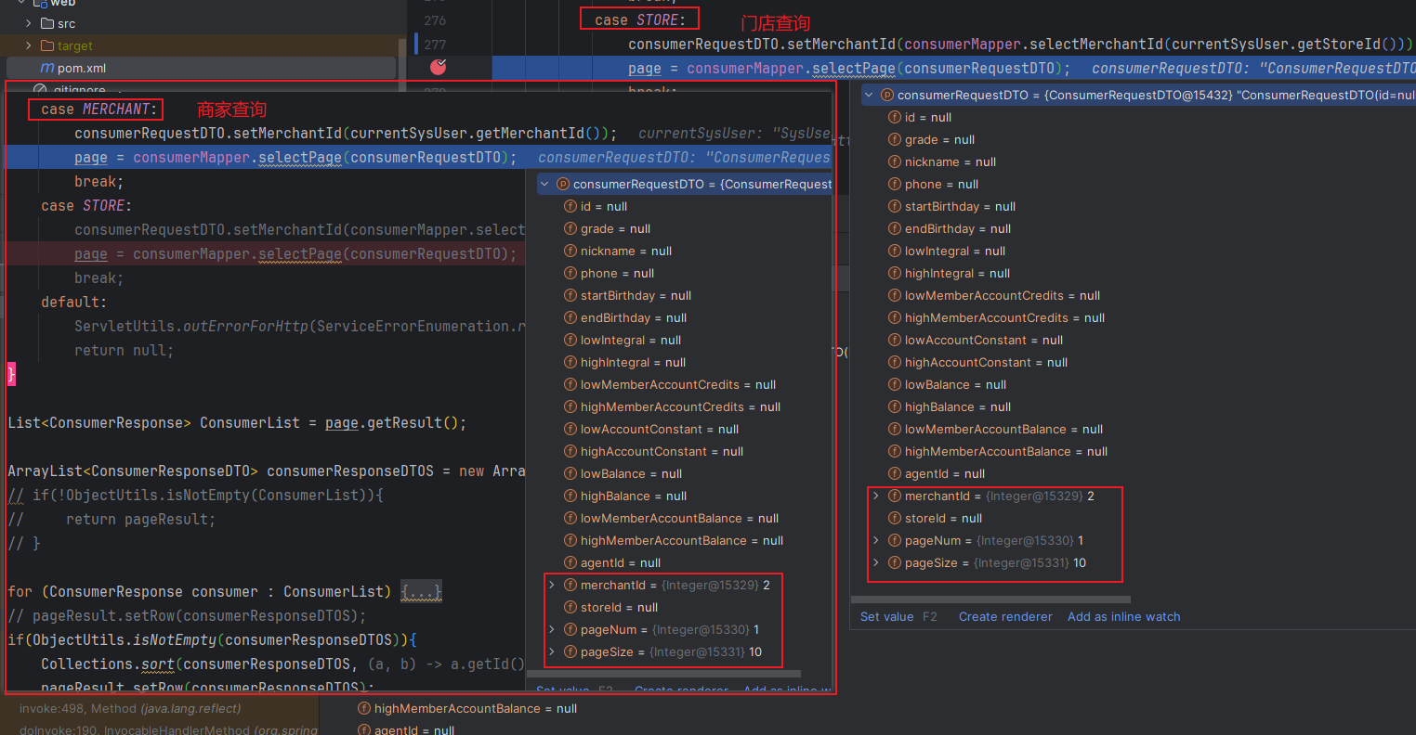Click the field icon for startBirthday in STORE popup

[896, 206]
